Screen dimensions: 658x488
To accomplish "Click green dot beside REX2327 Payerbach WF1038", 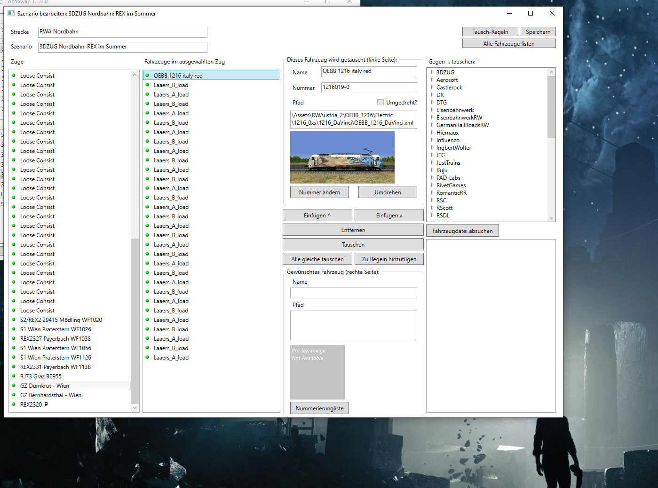I will coord(14,338).
